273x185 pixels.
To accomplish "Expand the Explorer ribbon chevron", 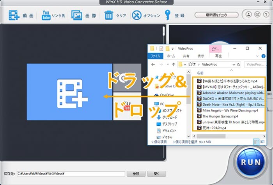I will click(x=257, y=56).
